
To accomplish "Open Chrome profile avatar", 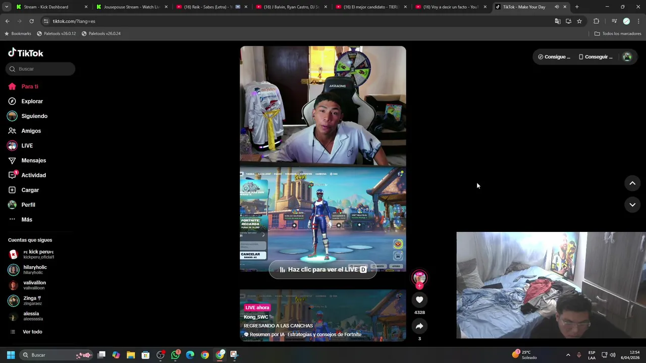I will click(x=626, y=21).
